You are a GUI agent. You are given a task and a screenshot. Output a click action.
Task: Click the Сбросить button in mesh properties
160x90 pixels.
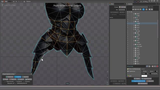point(150,81)
